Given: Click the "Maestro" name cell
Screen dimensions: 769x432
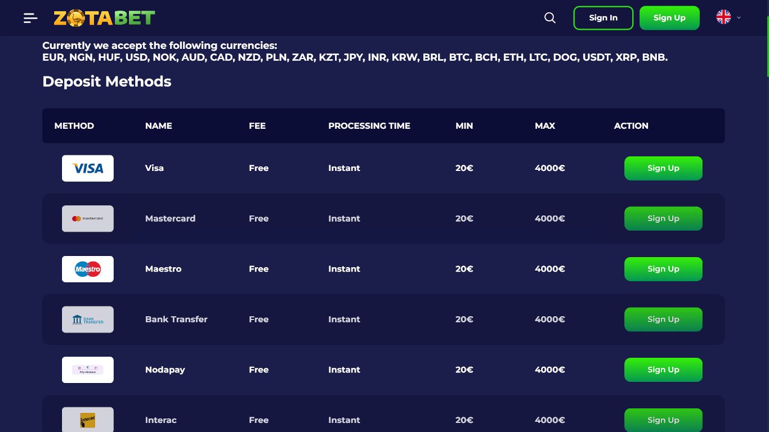Looking at the screenshot, I should pos(163,269).
